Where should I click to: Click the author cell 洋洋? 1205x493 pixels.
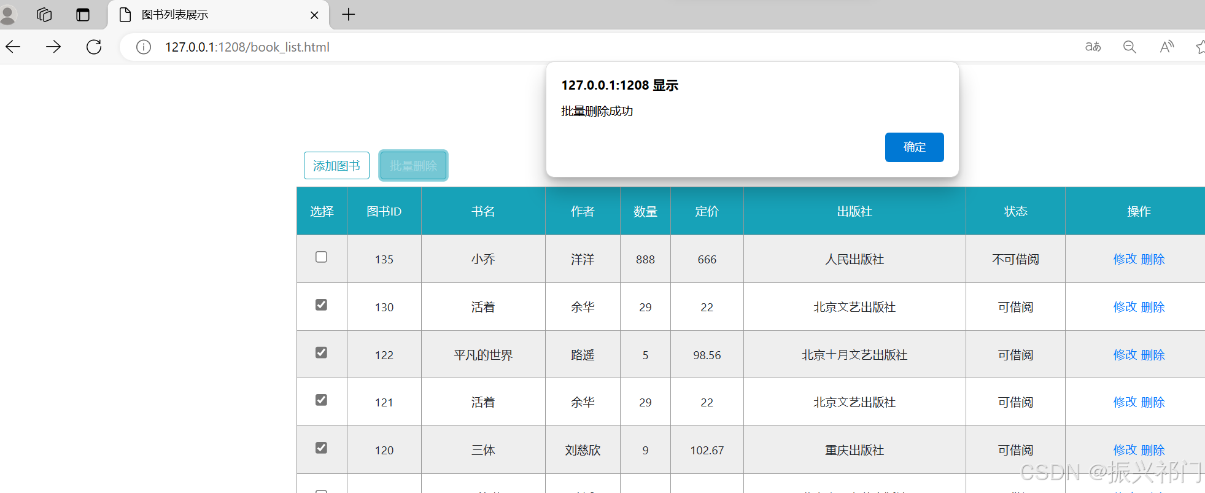click(583, 259)
